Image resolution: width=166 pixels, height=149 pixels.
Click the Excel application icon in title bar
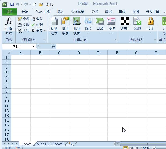(5, 5)
